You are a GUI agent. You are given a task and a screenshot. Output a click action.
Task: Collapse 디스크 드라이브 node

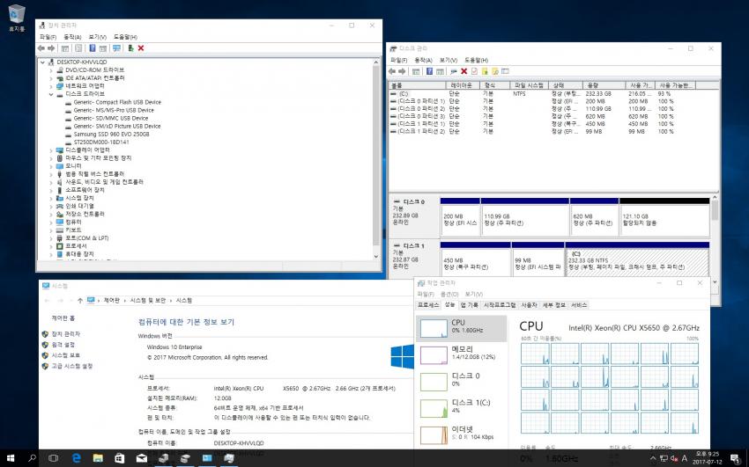point(51,94)
